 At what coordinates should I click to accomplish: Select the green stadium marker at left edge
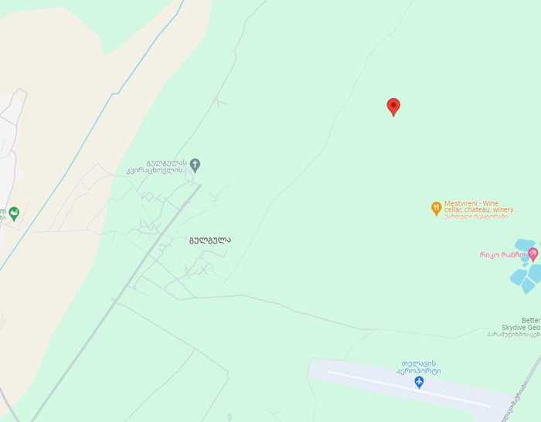tap(14, 214)
